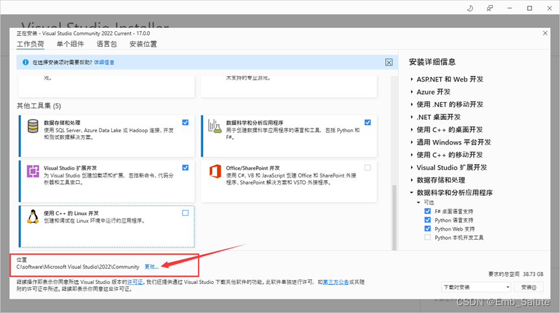Check Python 本机开发工具 option

click(x=427, y=237)
